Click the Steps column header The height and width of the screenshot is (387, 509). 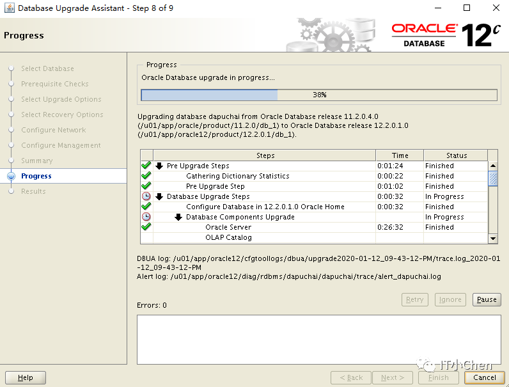pyautogui.click(x=265, y=155)
